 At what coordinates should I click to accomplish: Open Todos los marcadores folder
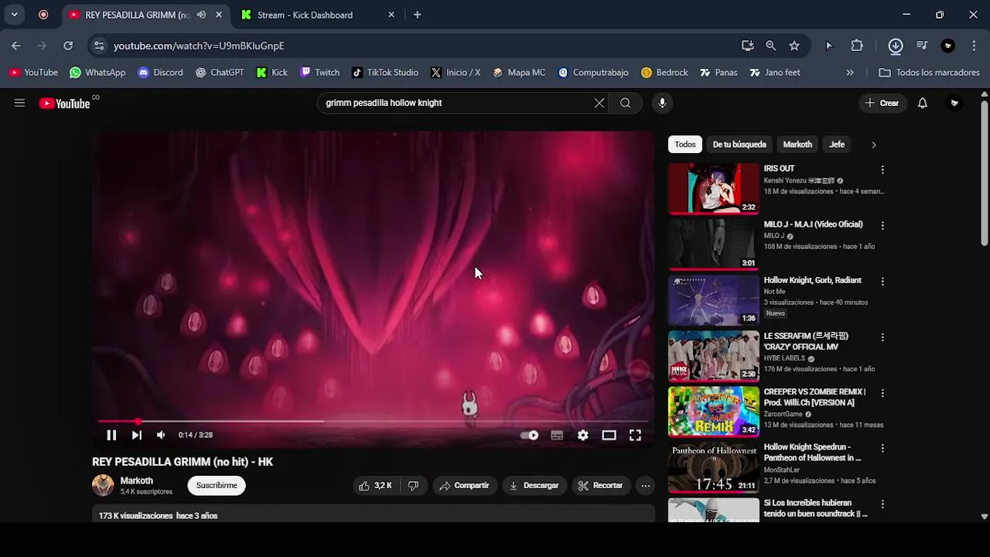930,73
